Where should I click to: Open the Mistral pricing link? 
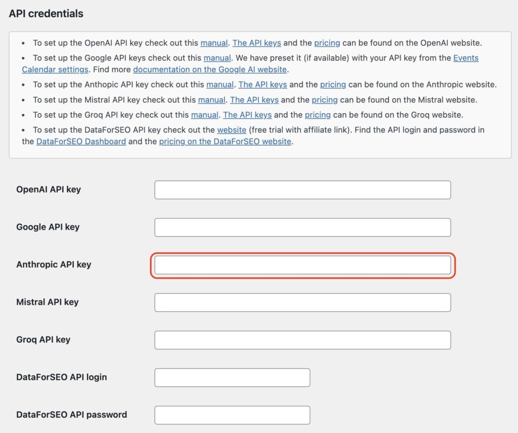click(x=324, y=100)
